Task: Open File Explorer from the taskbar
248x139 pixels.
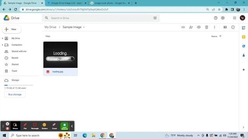Action: point(93,136)
